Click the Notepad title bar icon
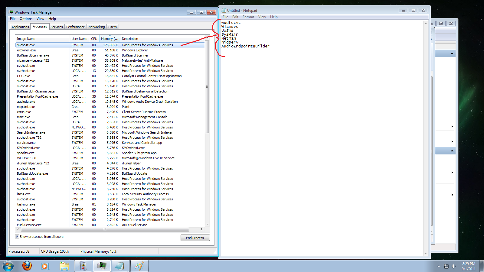Image resolution: width=484 pixels, height=272 pixels. 224,10
